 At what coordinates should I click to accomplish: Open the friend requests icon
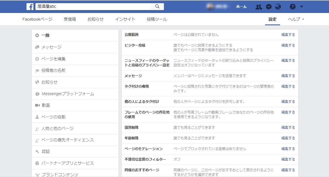259,7
